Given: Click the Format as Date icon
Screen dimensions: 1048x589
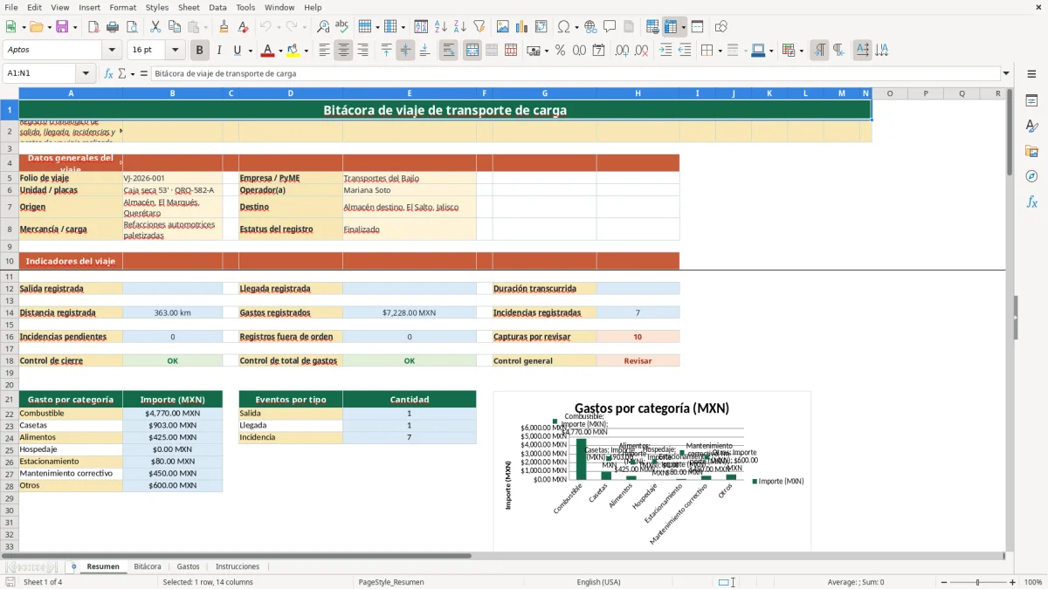Looking at the screenshot, I should pyautogui.click(x=598, y=51).
